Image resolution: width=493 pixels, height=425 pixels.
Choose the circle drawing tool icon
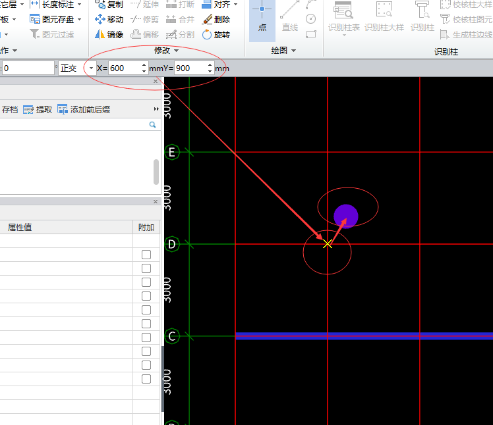tap(310, 19)
